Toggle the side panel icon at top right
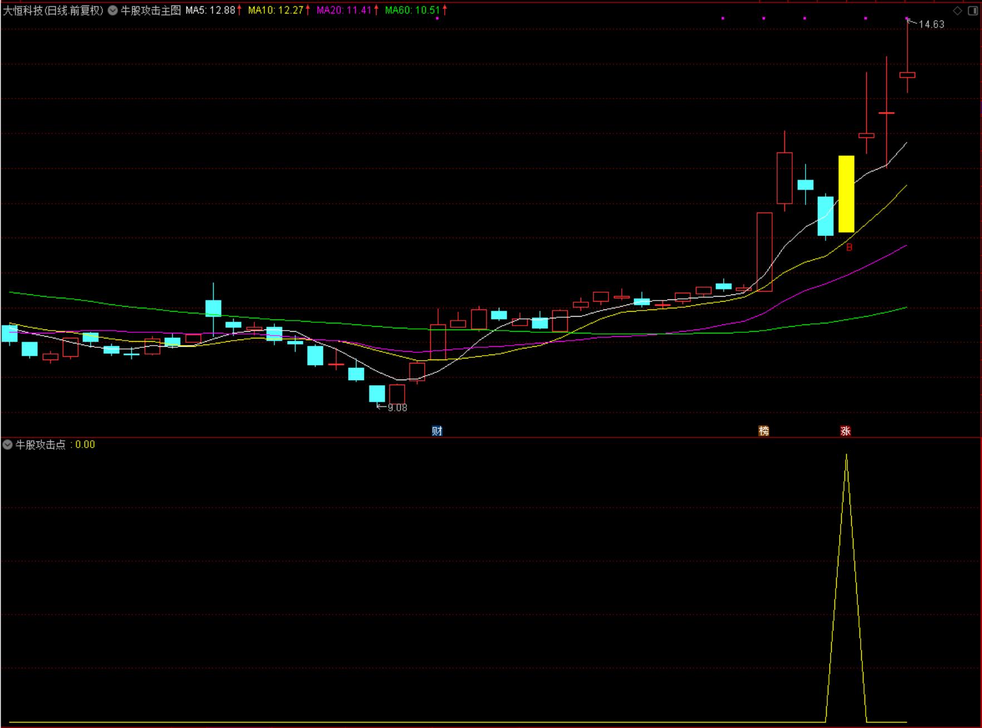 (x=972, y=11)
